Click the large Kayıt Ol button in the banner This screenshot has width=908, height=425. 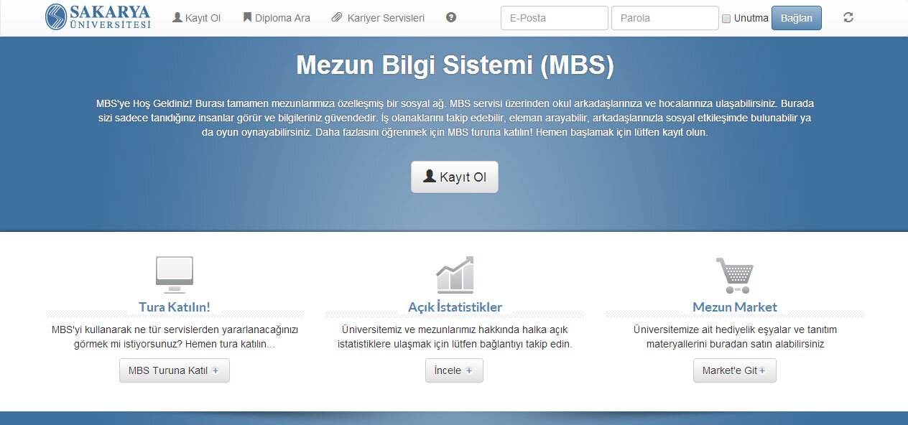tap(455, 177)
